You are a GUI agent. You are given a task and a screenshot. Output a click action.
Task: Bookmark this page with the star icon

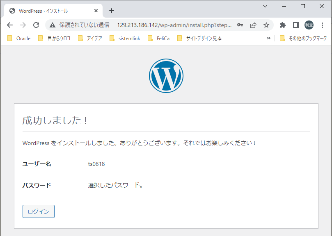[266, 25]
